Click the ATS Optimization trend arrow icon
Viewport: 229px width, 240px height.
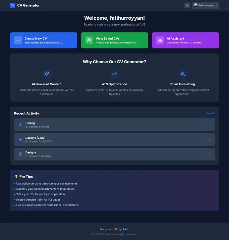(x=114, y=74)
